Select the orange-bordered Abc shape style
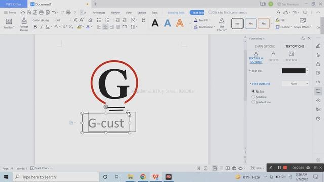This screenshot has height=182, width=324. coord(263,24)
